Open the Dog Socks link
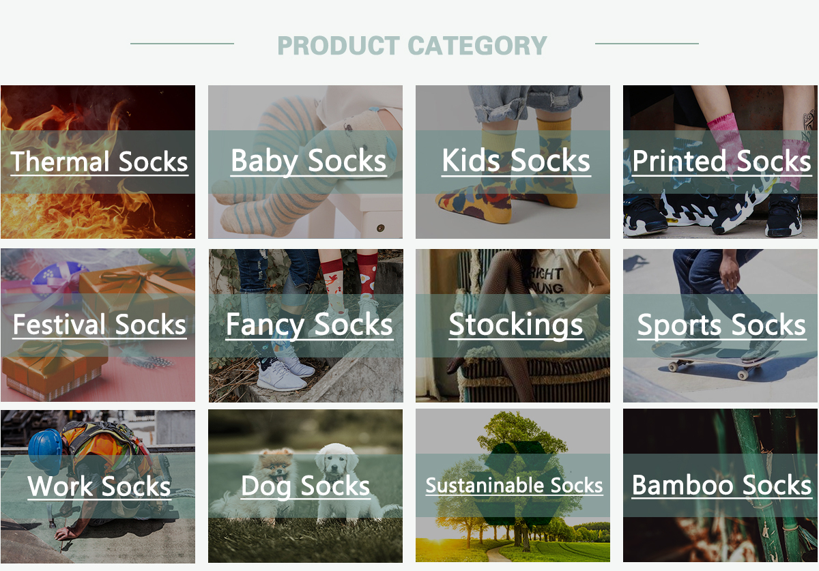 [306, 486]
